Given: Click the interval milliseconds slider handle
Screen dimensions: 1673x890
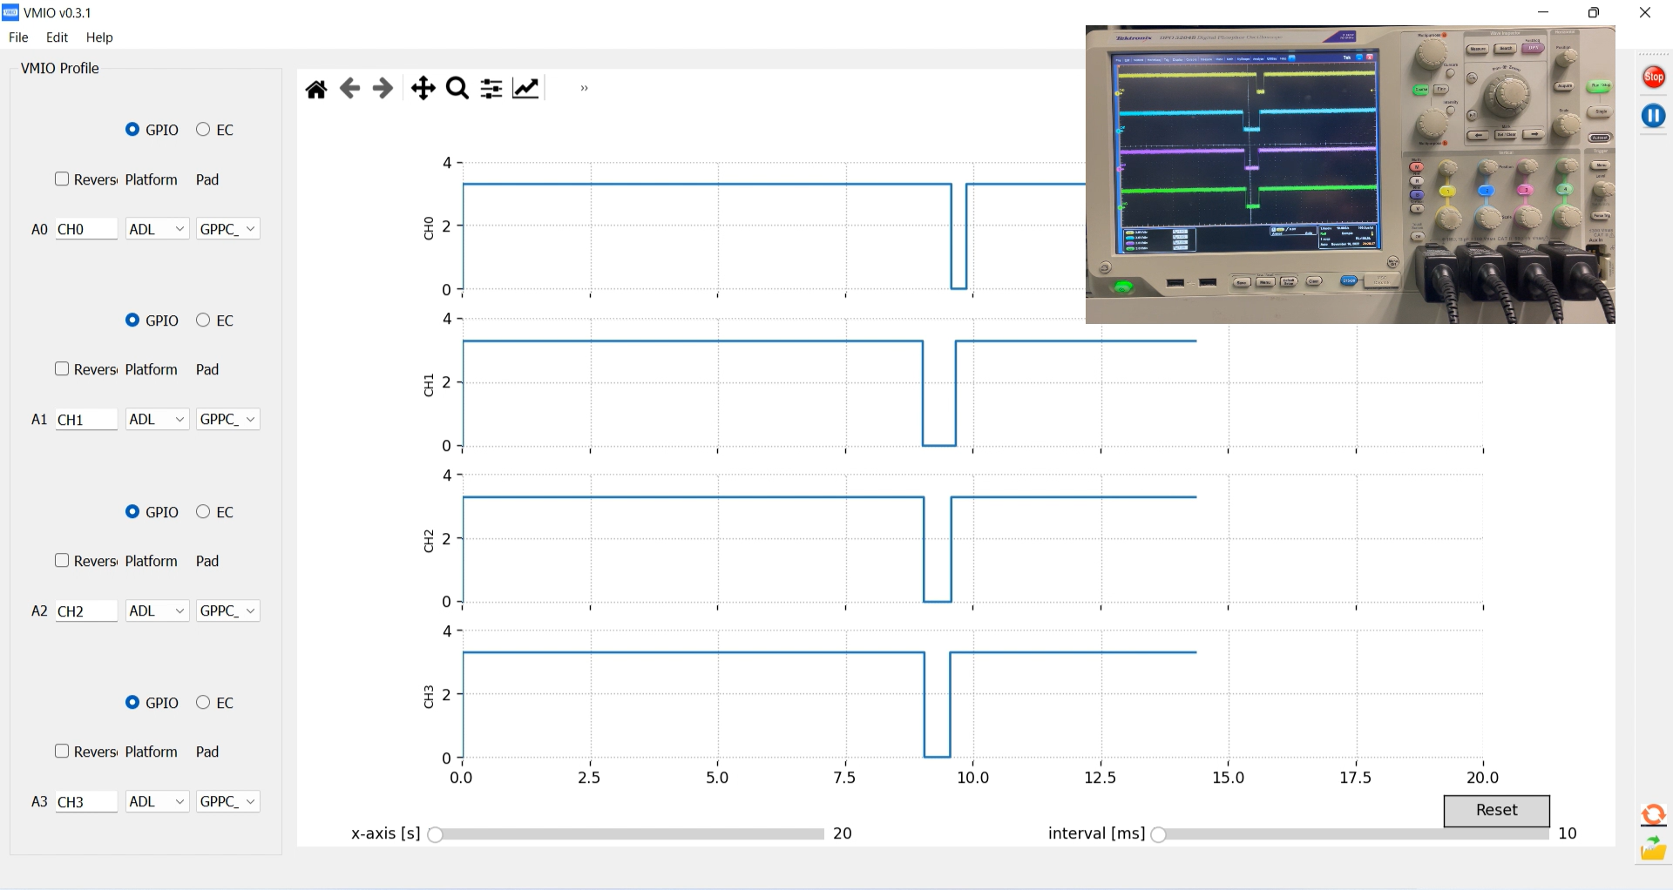Looking at the screenshot, I should [x=1158, y=834].
